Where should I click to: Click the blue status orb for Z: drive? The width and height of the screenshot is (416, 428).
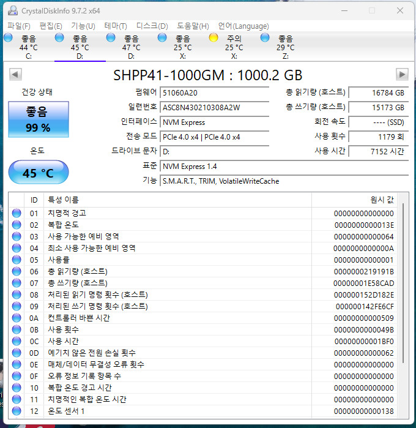(x=265, y=37)
